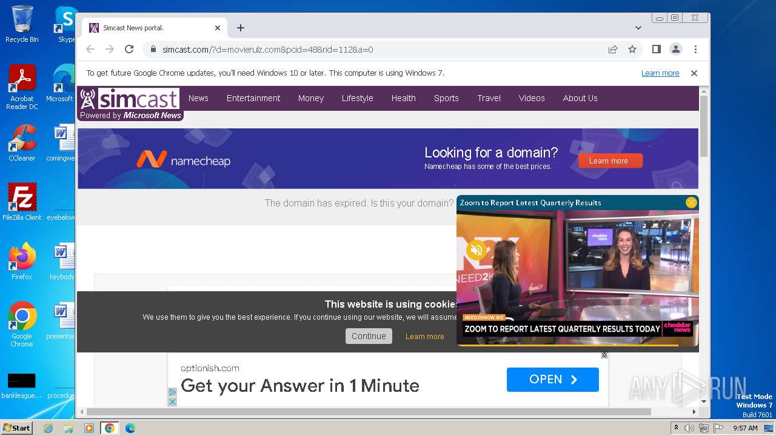Open media player from taskbar
The width and height of the screenshot is (776, 436).
[x=89, y=428]
